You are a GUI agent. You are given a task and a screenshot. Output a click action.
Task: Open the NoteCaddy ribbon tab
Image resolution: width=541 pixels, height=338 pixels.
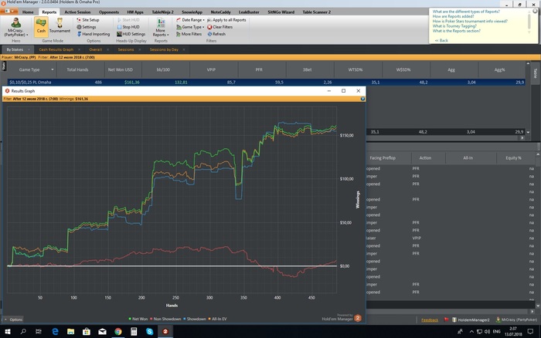220,12
